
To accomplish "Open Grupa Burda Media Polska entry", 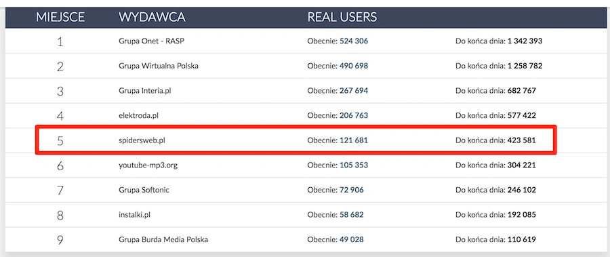I will coord(163,239).
